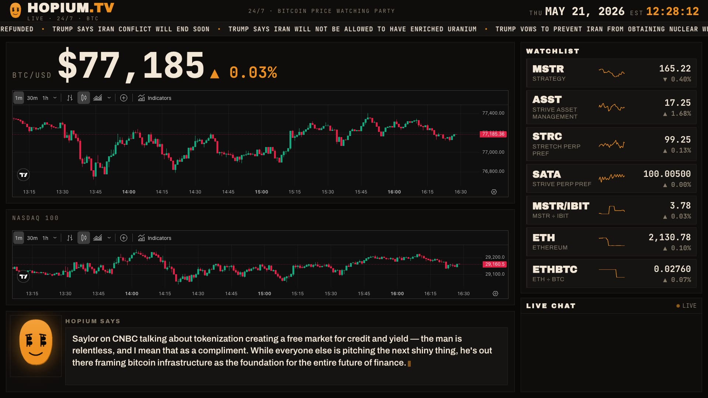Open the MSTR Strategy watchlist card
The height and width of the screenshot is (398, 708).
[611, 73]
